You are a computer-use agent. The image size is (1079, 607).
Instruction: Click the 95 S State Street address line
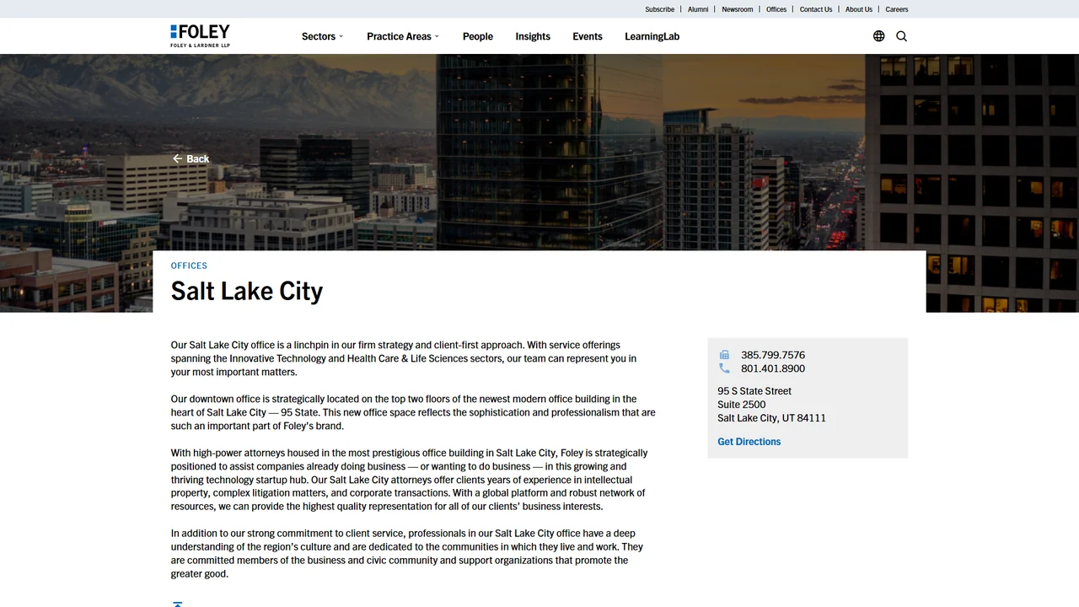(x=754, y=391)
